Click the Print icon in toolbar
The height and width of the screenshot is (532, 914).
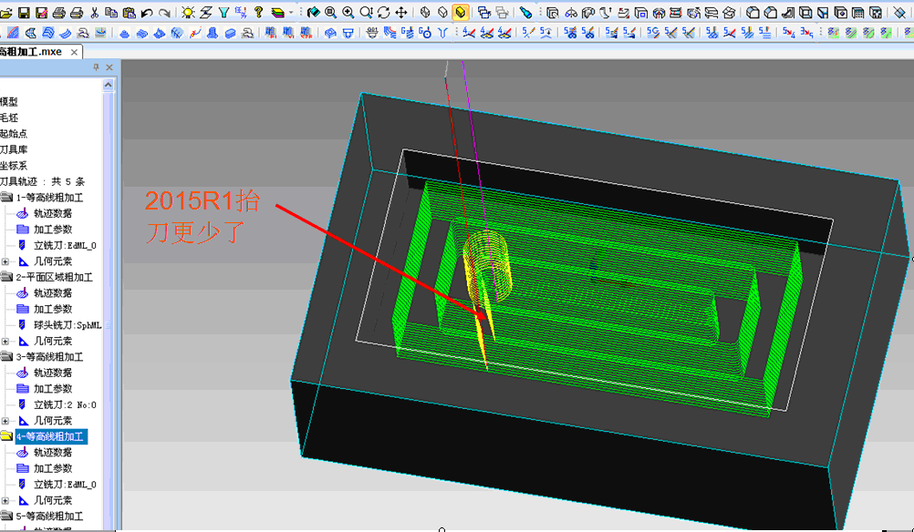(x=78, y=13)
